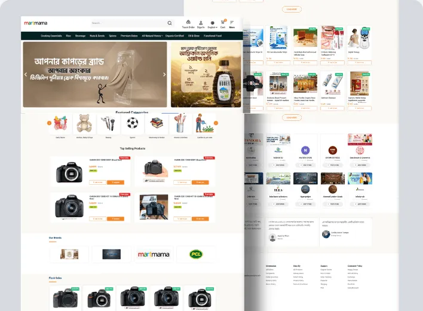Expand the All Natural Honey menu
Screen dimensions: 423x311
click(152, 36)
